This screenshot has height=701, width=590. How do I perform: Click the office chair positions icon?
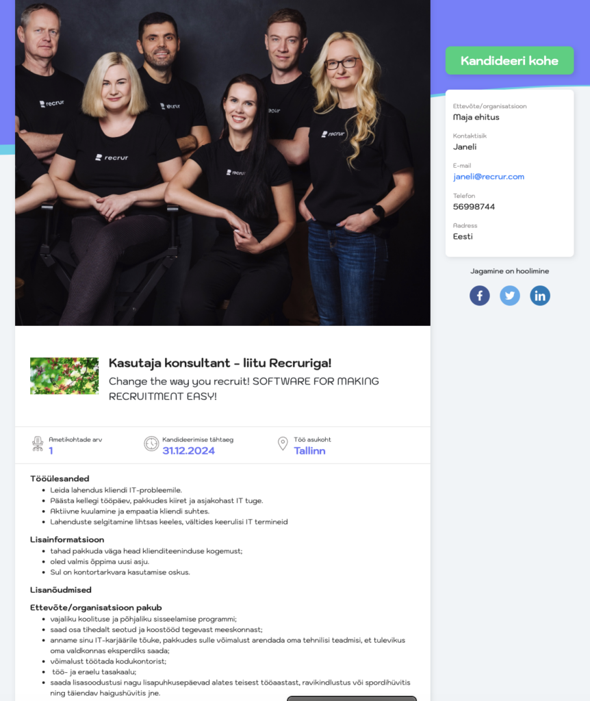click(38, 444)
